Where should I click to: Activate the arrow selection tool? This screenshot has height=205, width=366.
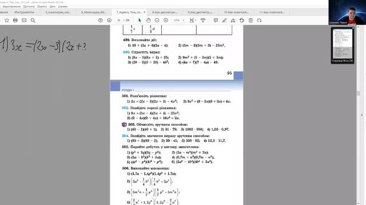(140, 20)
